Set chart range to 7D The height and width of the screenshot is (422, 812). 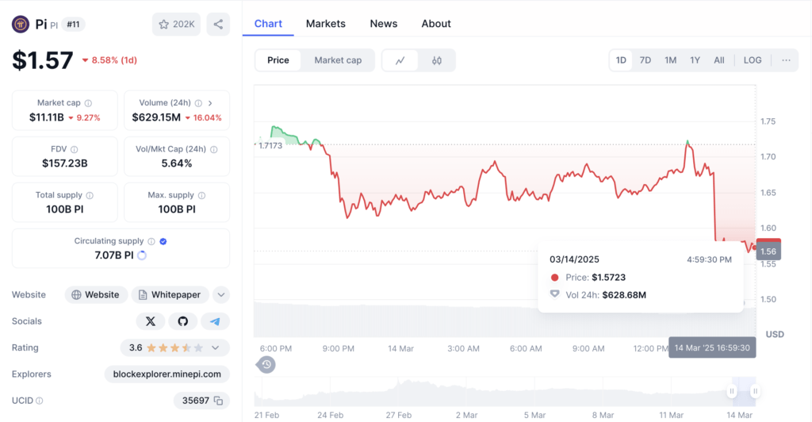(x=645, y=60)
